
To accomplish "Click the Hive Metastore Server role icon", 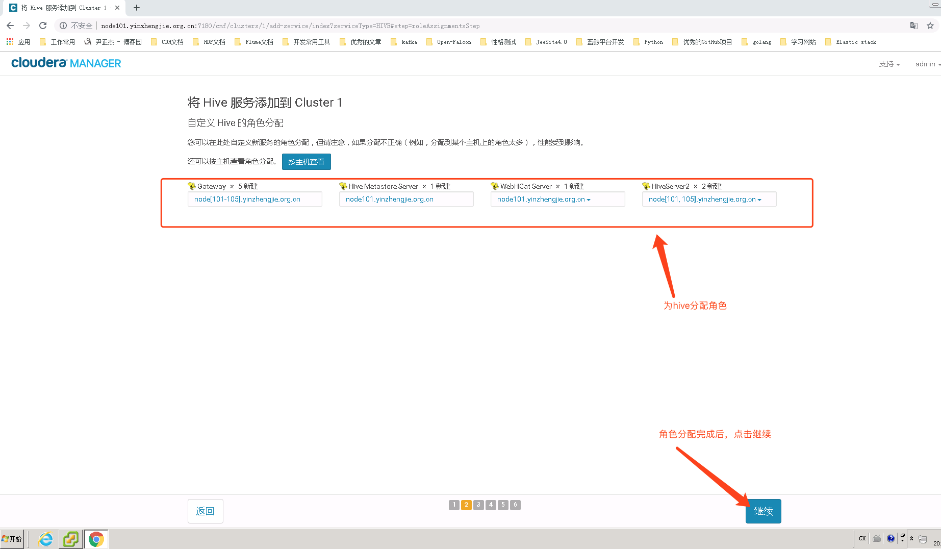I will coord(342,186).
